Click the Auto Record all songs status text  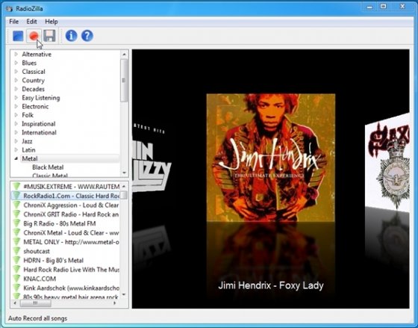[x=37, y=318]
